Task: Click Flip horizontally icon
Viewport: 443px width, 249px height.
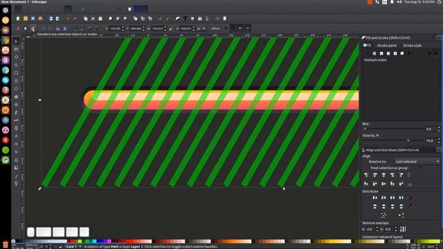Action: [58, 28]
